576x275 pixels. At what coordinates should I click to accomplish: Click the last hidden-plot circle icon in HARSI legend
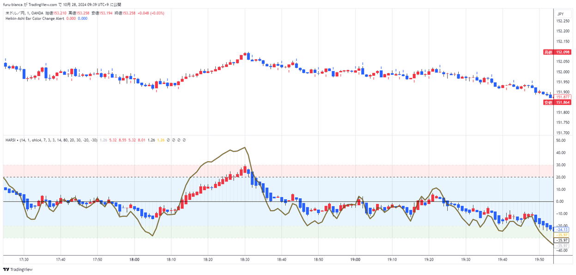[x=184, y=140]
